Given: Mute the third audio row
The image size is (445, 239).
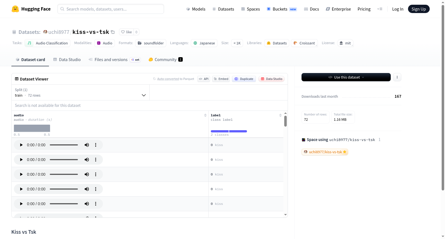Looking at the screenshot, I should click(87, 174).
